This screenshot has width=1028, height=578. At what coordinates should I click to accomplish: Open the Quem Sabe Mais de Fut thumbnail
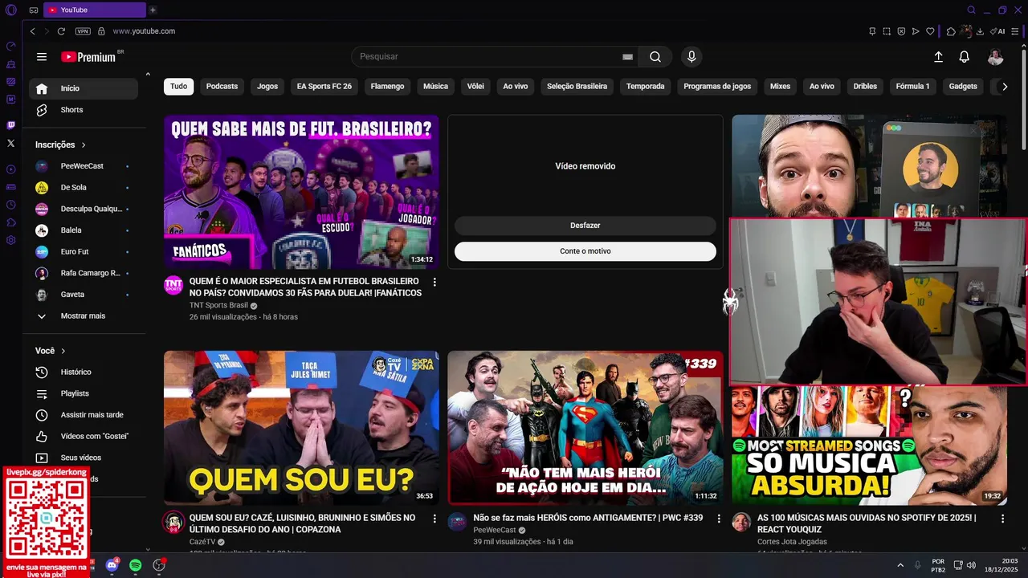[x=301, y=192]
